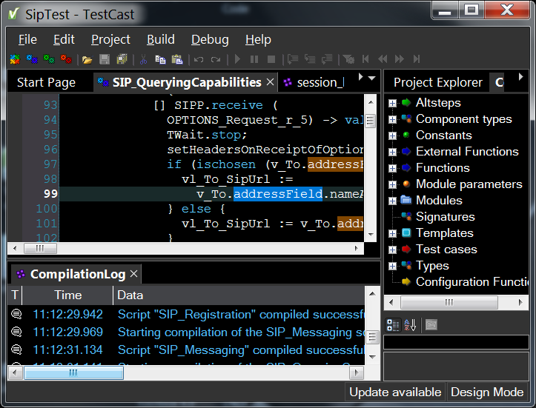Sort properties alphabetically with A-Z icon
Viewport: 536px width, 408px height.
pyautogui.click(x=410, y=325)
